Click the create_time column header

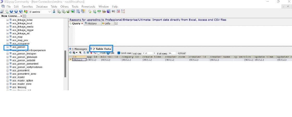[x=153, y=57]
